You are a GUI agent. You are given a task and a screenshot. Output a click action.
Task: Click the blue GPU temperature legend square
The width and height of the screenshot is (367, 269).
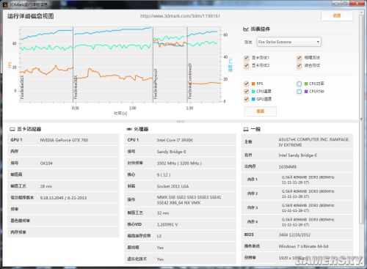pyautogui.click(x=253, y=99)
